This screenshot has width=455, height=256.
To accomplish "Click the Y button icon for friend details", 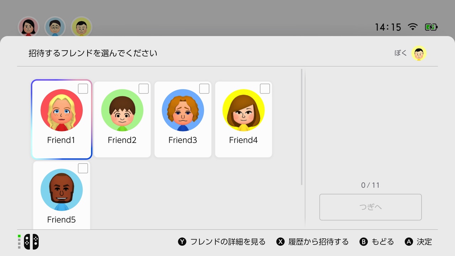I will pos(182,242).
